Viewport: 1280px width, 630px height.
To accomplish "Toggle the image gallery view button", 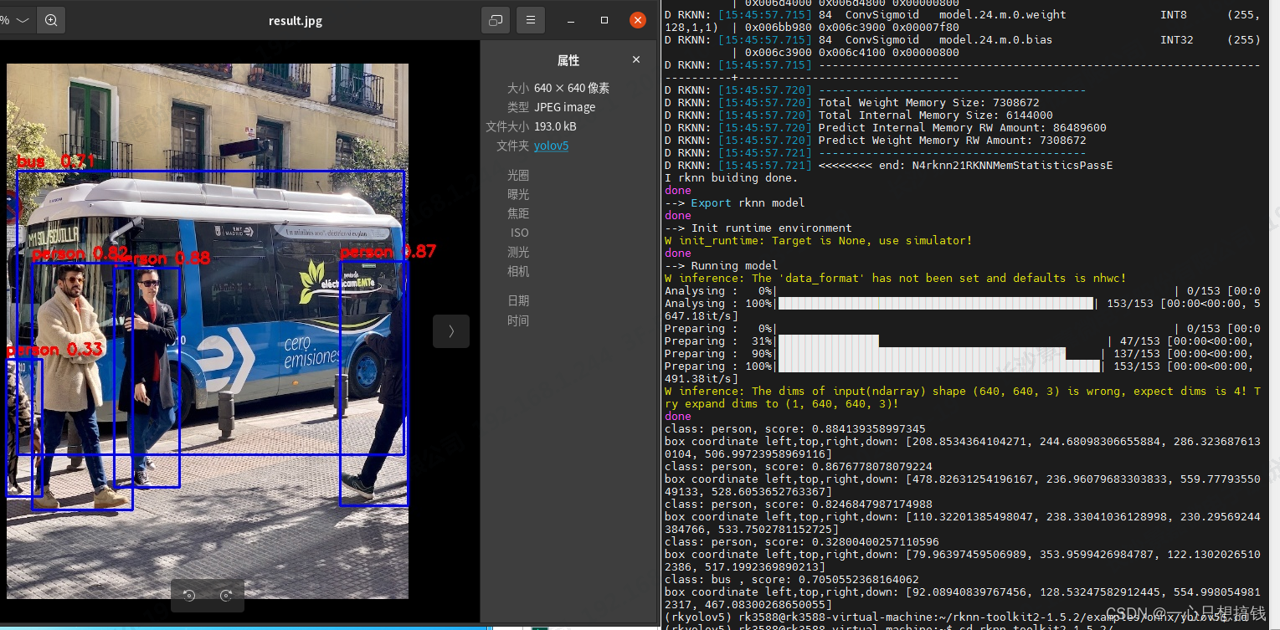I will click(x=495, y=20).
